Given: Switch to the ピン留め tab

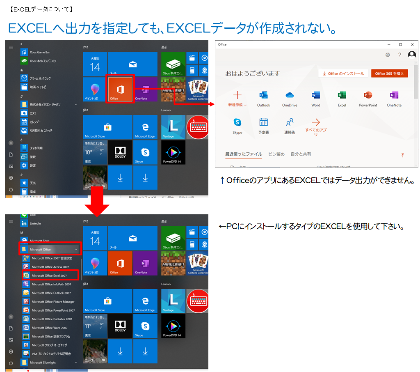Looking at the screenshot, I should pyautogui.click(x=276, y=154).
